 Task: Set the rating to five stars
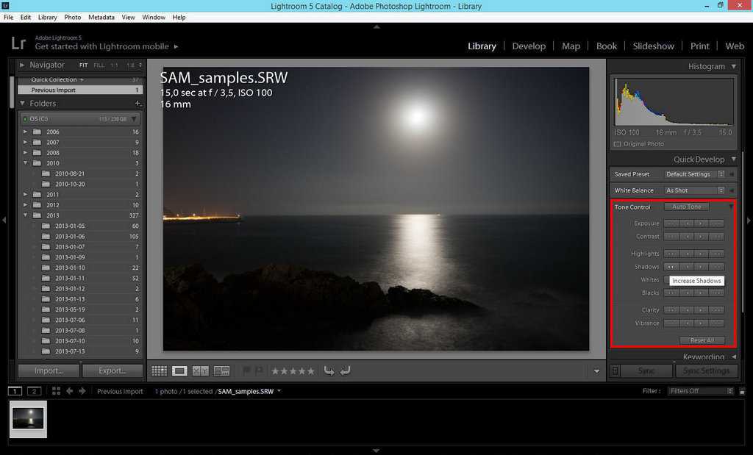(311, 371)
